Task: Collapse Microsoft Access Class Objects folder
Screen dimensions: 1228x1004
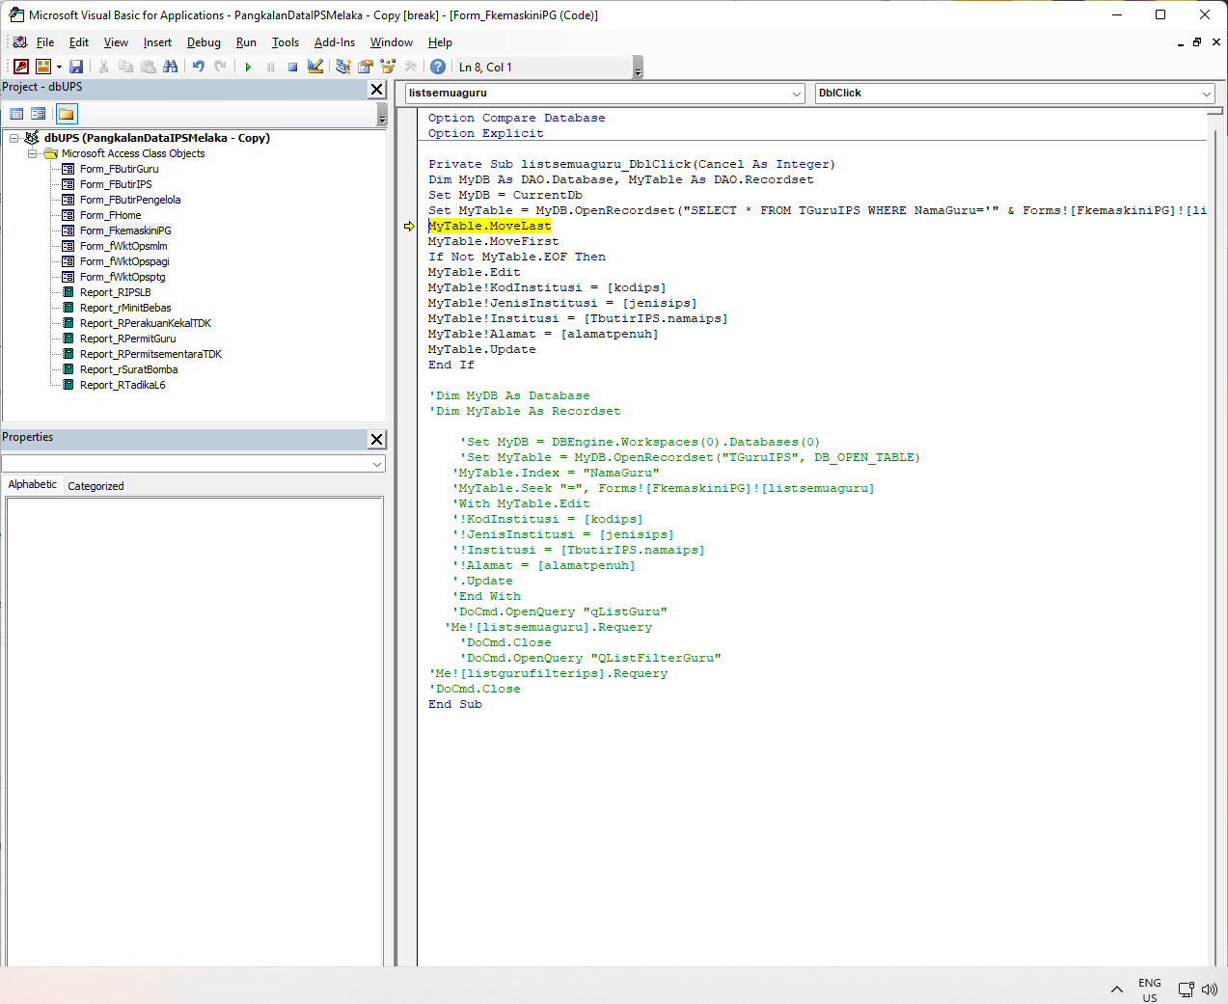Action: pyautogui.click(x=33, y=153)
